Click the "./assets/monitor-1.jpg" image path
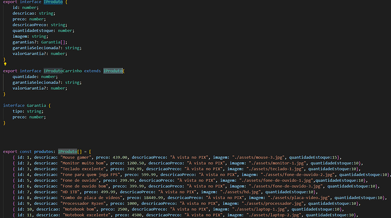 pyautogui.click(x=277, y=163)
